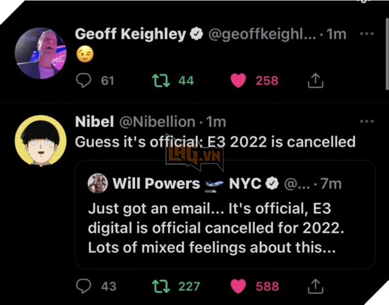Like Geoff Keighley's tweet

(x=238, y=80)
